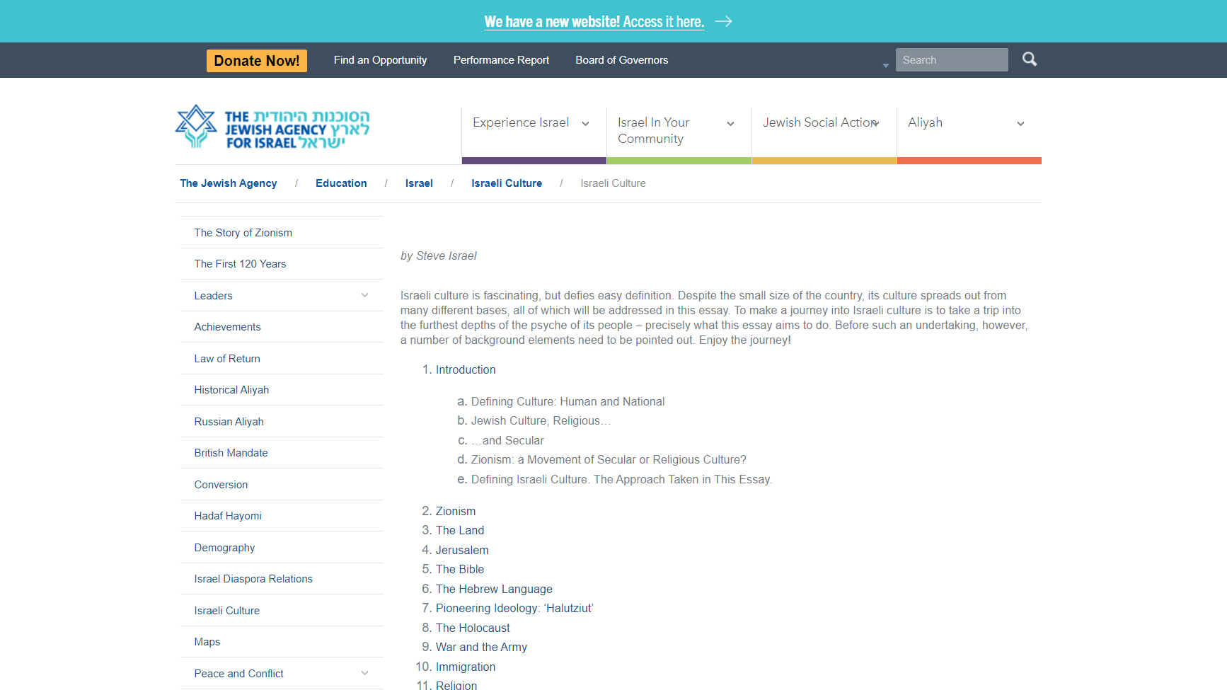The width and height of the screenshot is (1227, 690).
Task: Open the small dropdown arrow beside the search box
Action: (885, 65)
